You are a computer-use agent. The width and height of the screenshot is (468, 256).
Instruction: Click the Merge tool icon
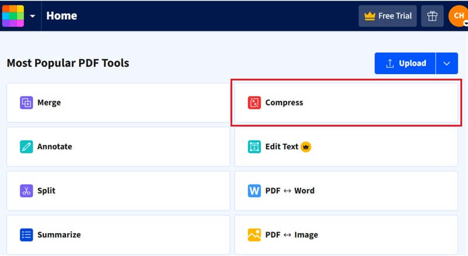point(26,103)
